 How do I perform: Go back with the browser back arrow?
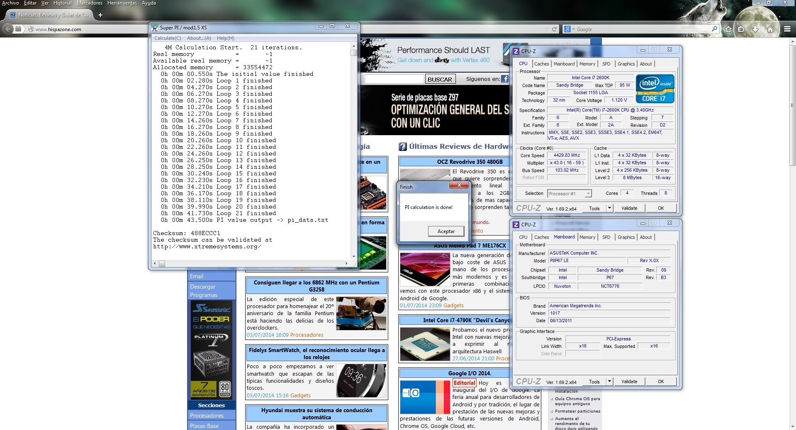coord(8,29)
